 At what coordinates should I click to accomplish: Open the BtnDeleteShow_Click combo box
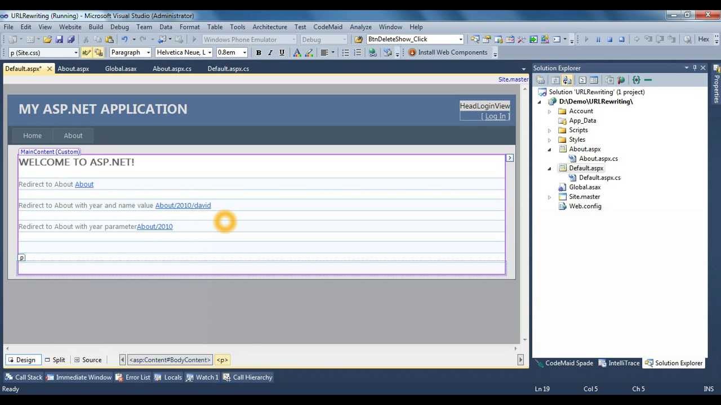point(460,39)
